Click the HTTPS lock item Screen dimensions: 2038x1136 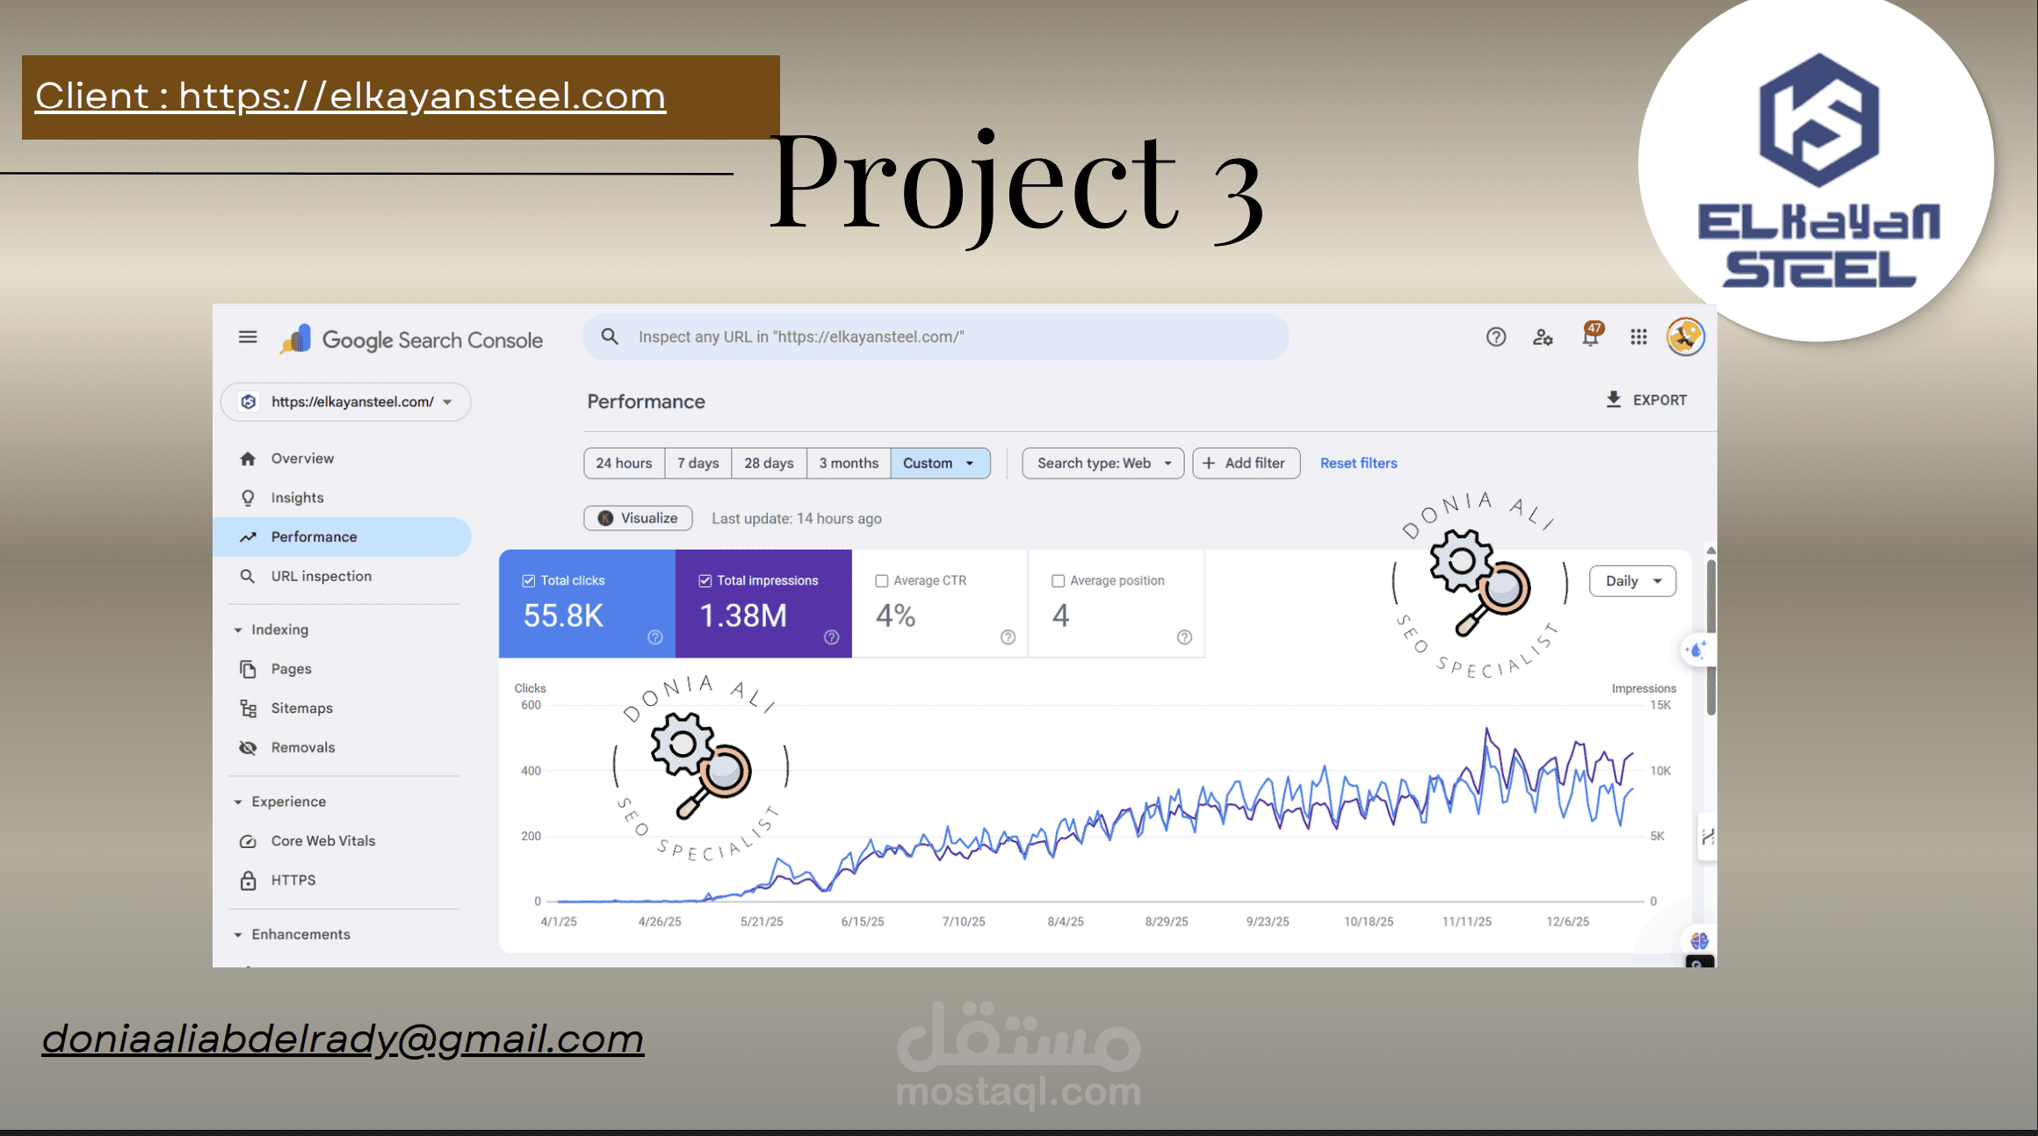click(x=293, y=879)
